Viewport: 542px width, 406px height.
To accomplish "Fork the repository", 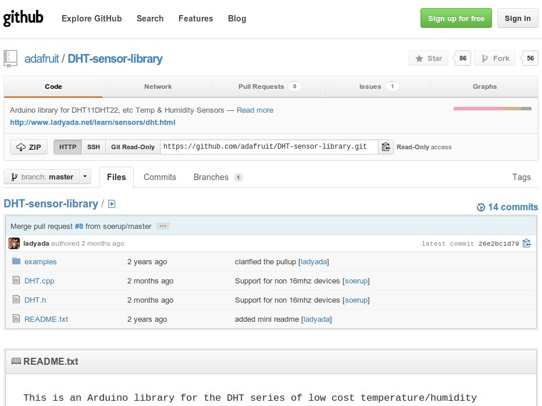I will 495,58.
